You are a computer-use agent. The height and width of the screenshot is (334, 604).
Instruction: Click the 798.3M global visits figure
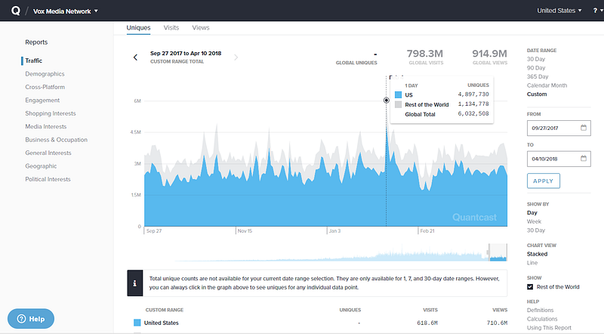point(425,53)
